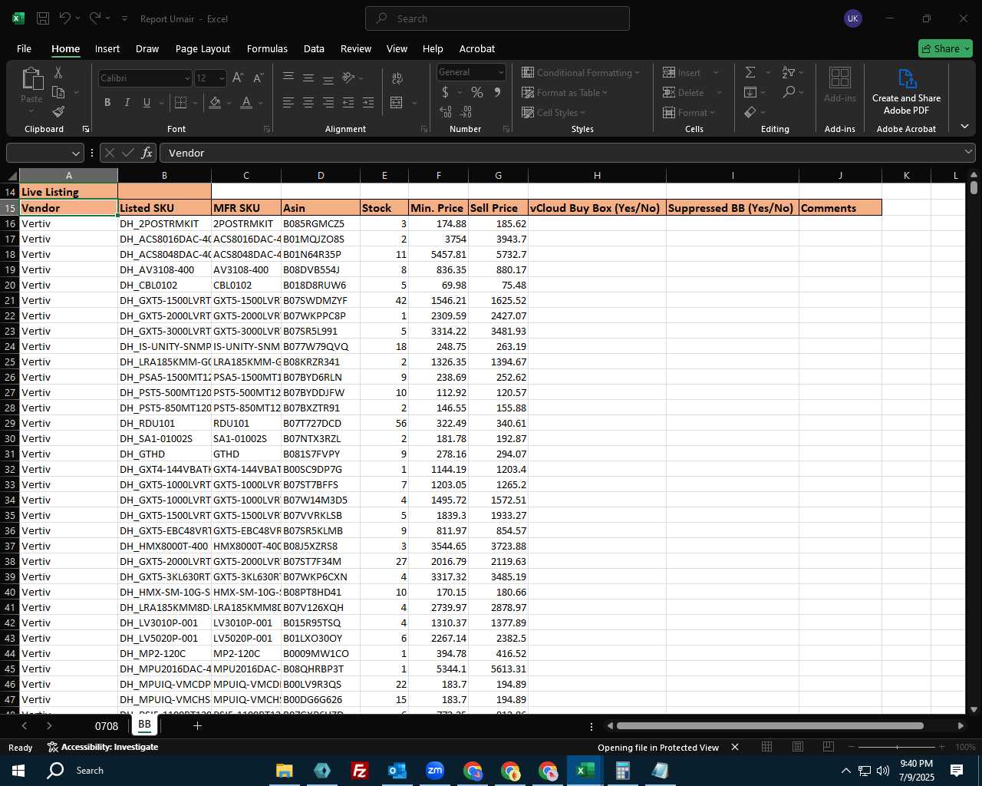Click the Format Painter brush icon
The image size is (982, 786).
click(58, 112)
